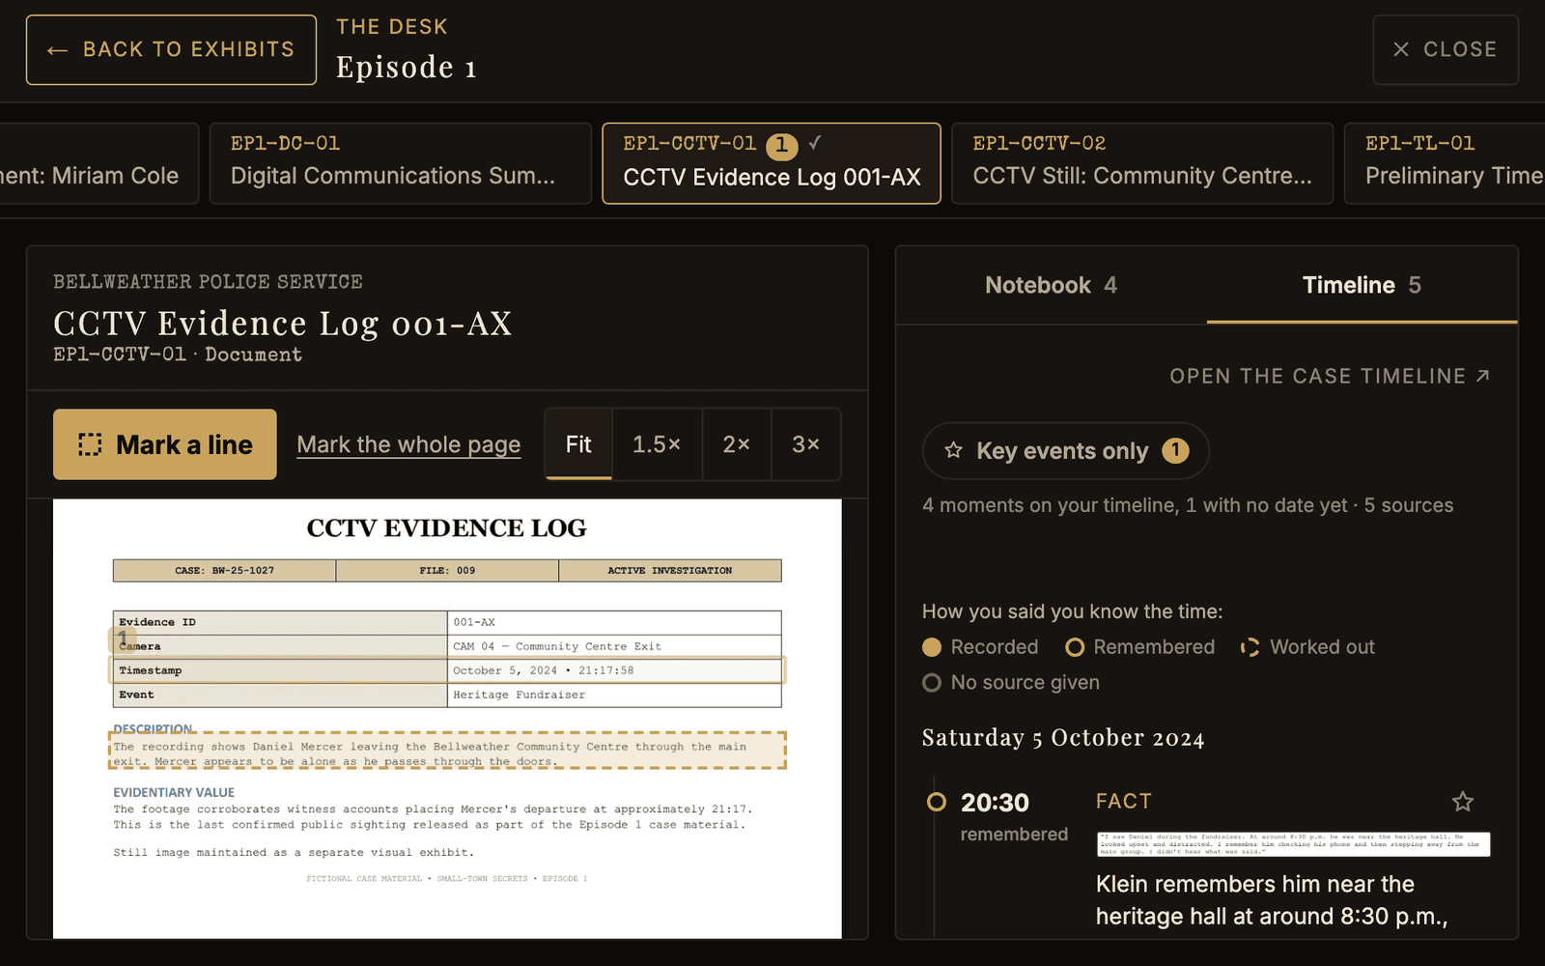The height and width of the screenshot is (966, 1545).
Task: Select EP1-CCTV-01 CCTV Evidence Log tab
Action: (772, 163)
